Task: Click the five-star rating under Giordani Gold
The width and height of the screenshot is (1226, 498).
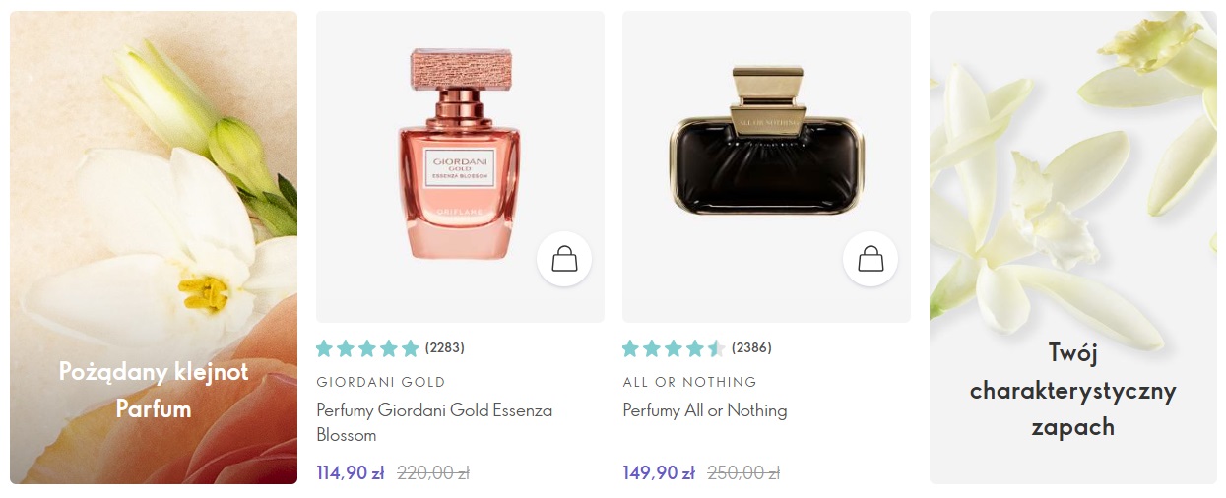Action: click(x=367, y=348)
